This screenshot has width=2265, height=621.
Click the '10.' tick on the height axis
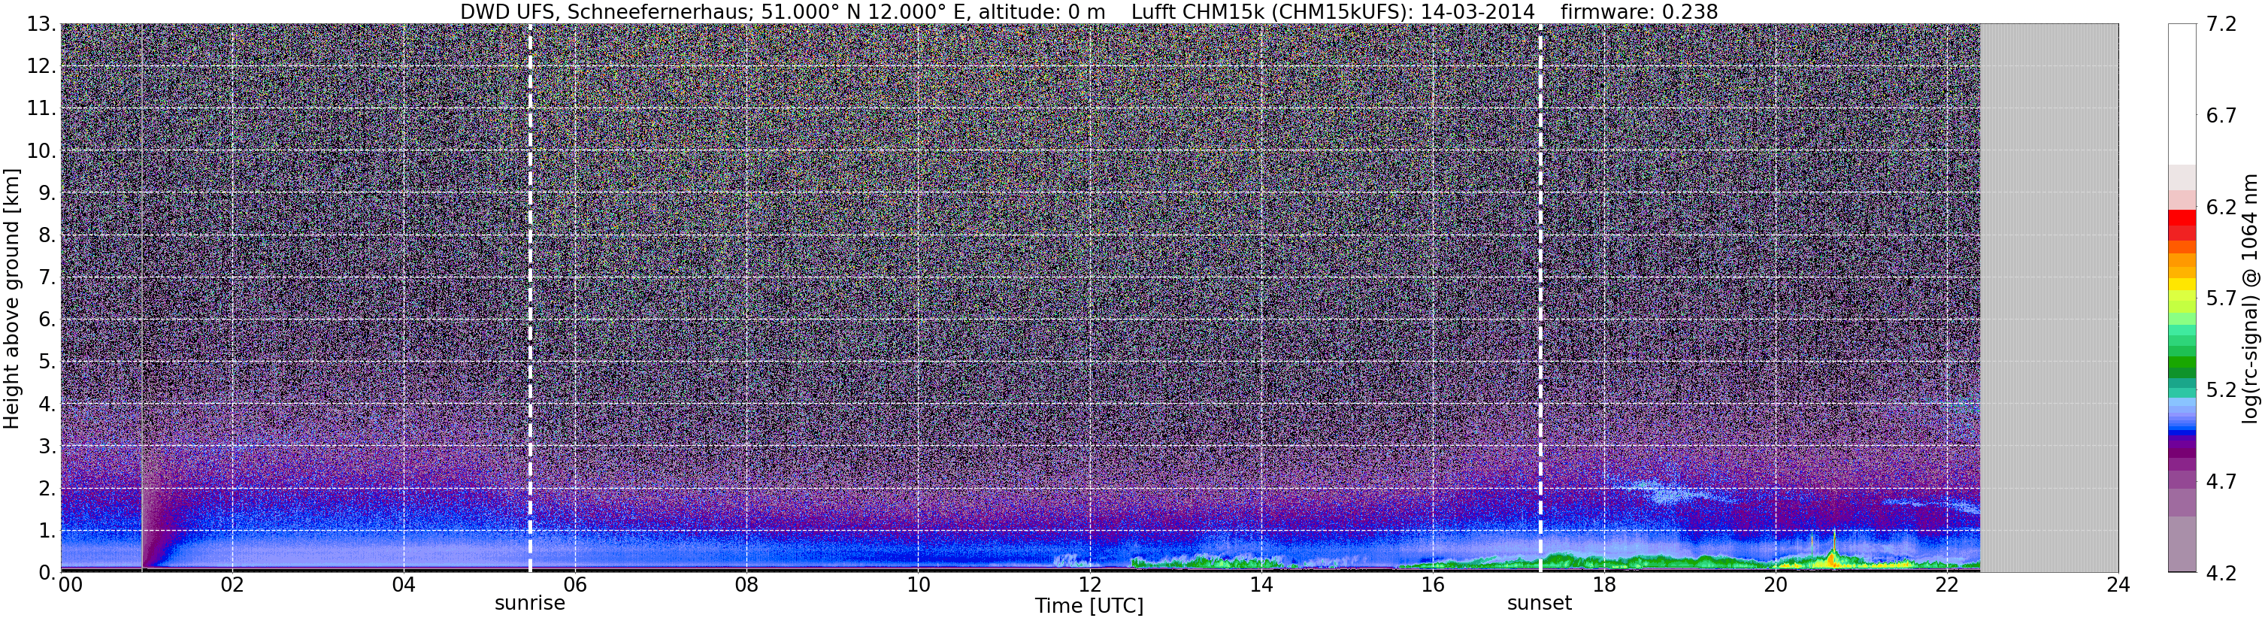pyautogui.click(x=41, y=151)
